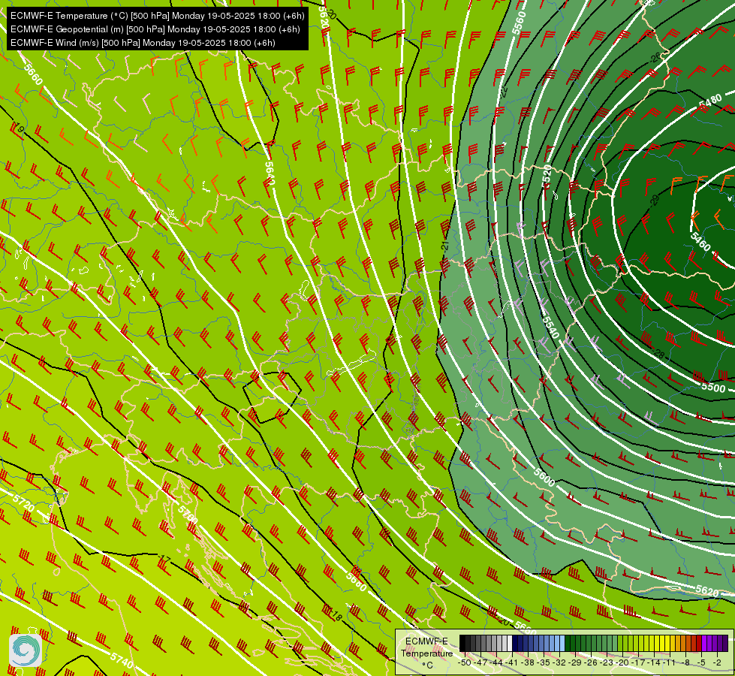Click the 5540 geopotential contour label

click(551, 327)
